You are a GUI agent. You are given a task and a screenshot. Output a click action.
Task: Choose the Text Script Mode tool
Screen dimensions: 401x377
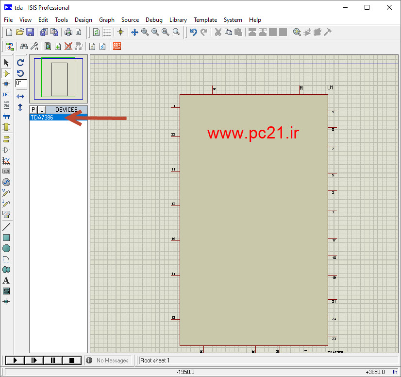tap(6, 105)
